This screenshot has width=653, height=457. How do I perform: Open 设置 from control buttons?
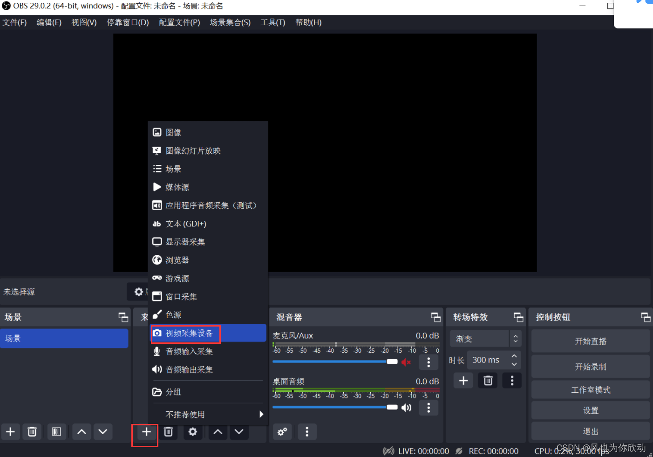(x=591, y=410)
